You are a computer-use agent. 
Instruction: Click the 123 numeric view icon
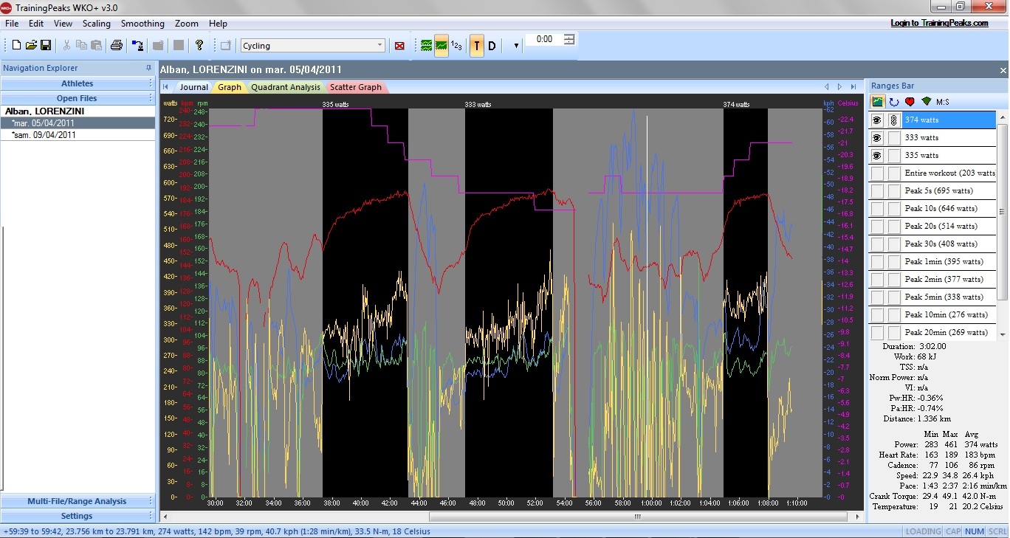456,46
